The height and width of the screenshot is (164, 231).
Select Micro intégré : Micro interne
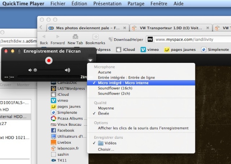point(141,83)
